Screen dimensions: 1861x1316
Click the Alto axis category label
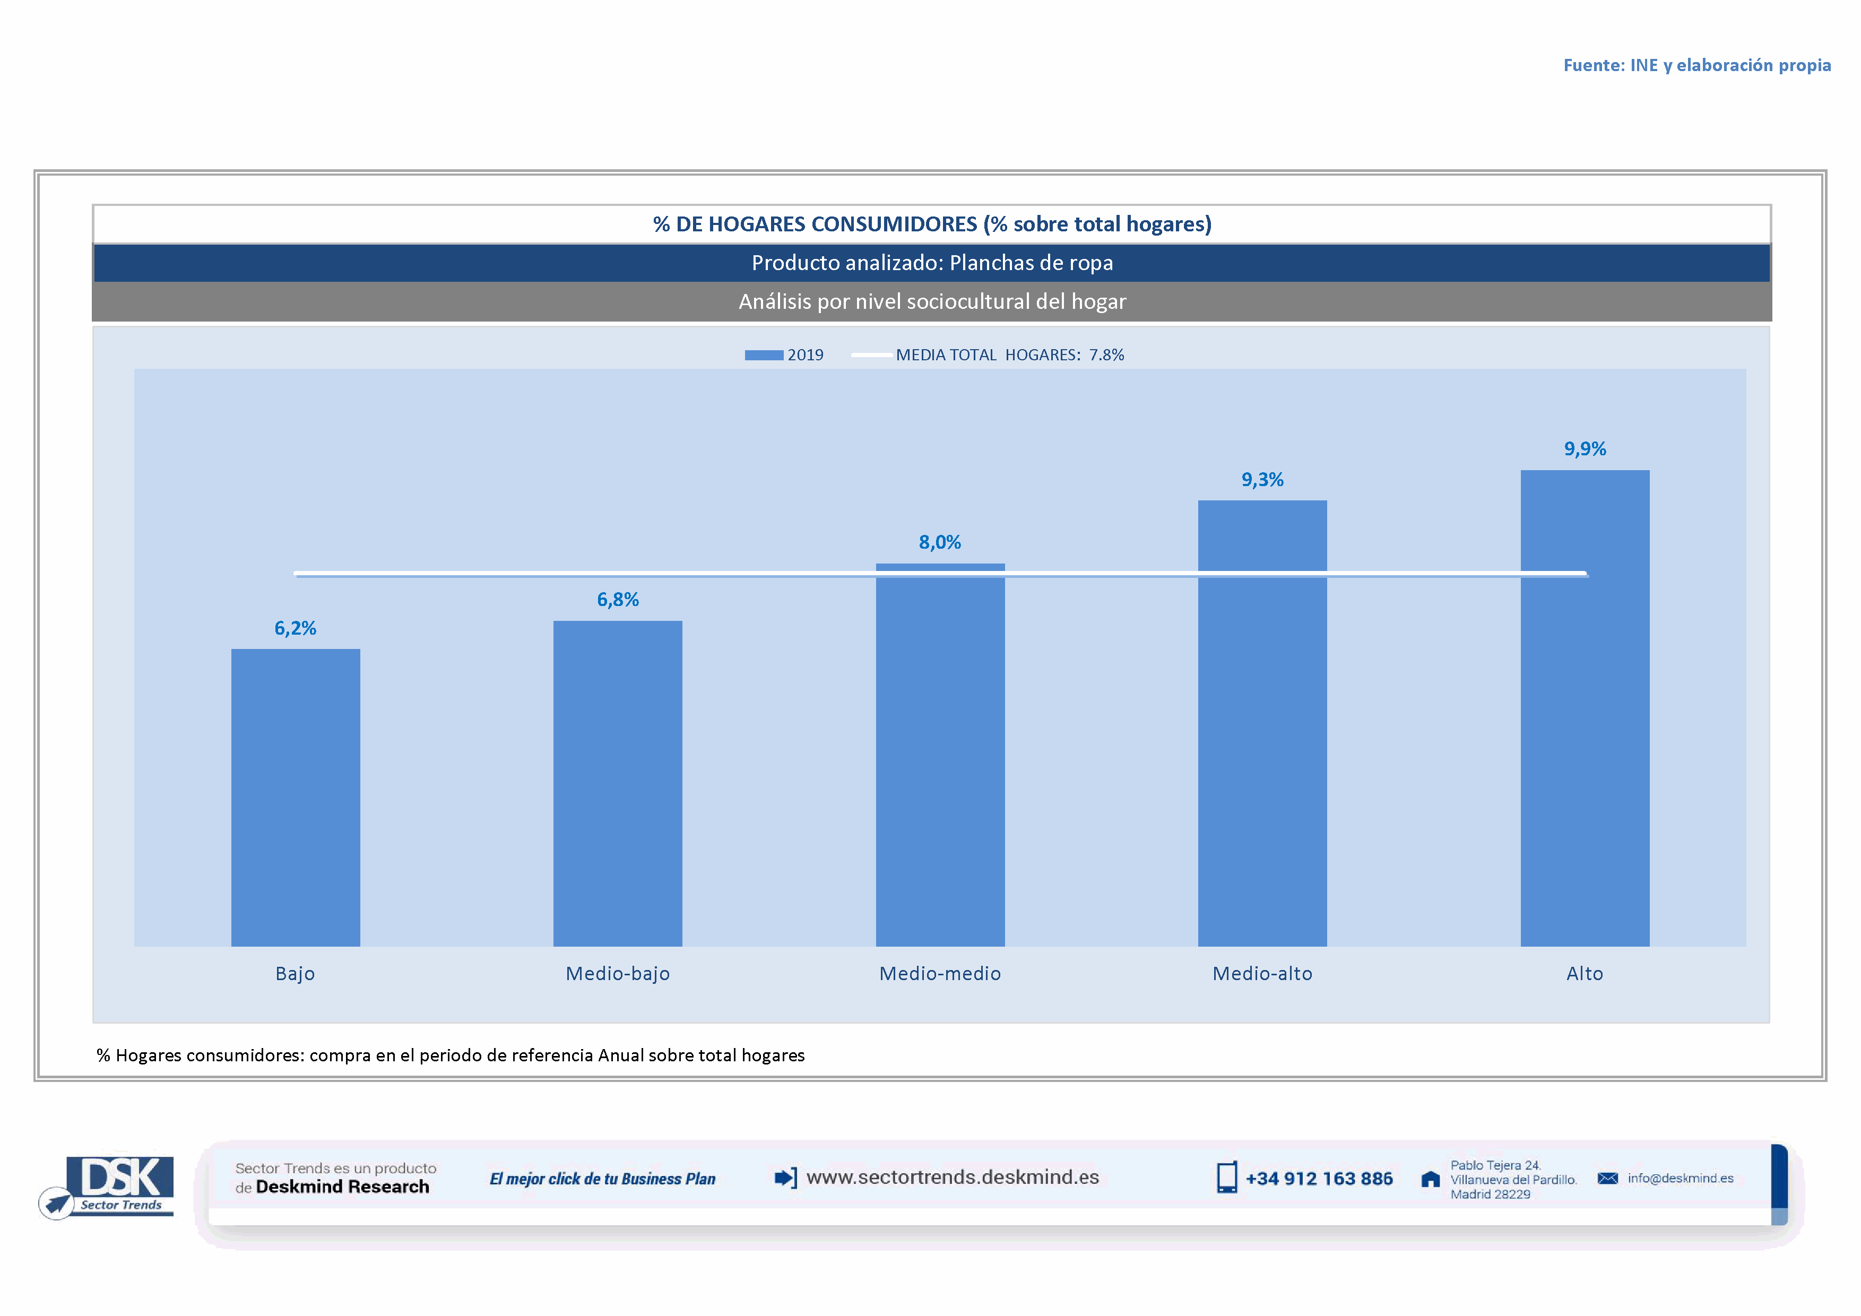point(1585,973)
